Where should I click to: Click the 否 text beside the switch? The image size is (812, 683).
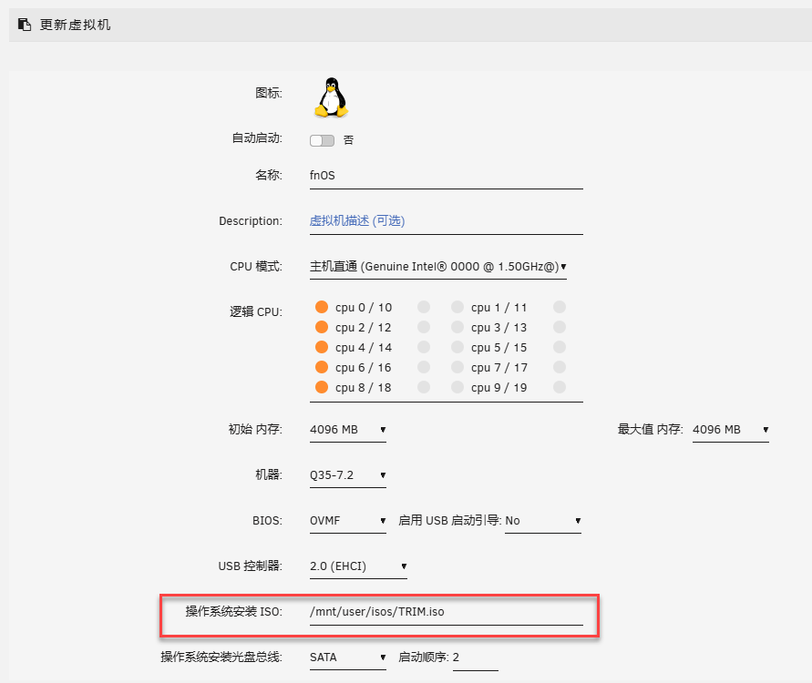348,140
